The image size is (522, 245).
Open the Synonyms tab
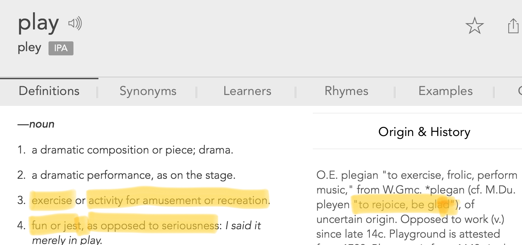[x=148, y=91]
